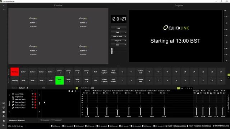Click START VIRTUAL CAMERA
230x129 pixels.
176,126
